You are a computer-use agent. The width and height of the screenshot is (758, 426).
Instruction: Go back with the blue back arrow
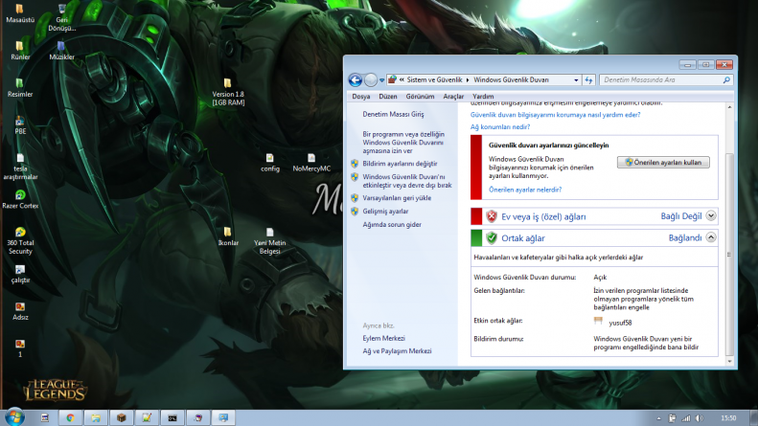(356, 80)
